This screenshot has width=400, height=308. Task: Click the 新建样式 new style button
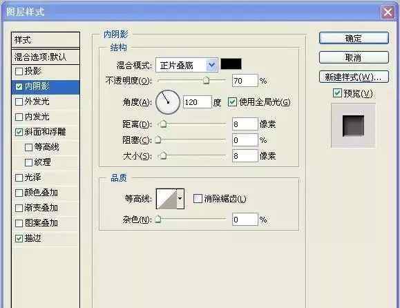pos(354,77)
